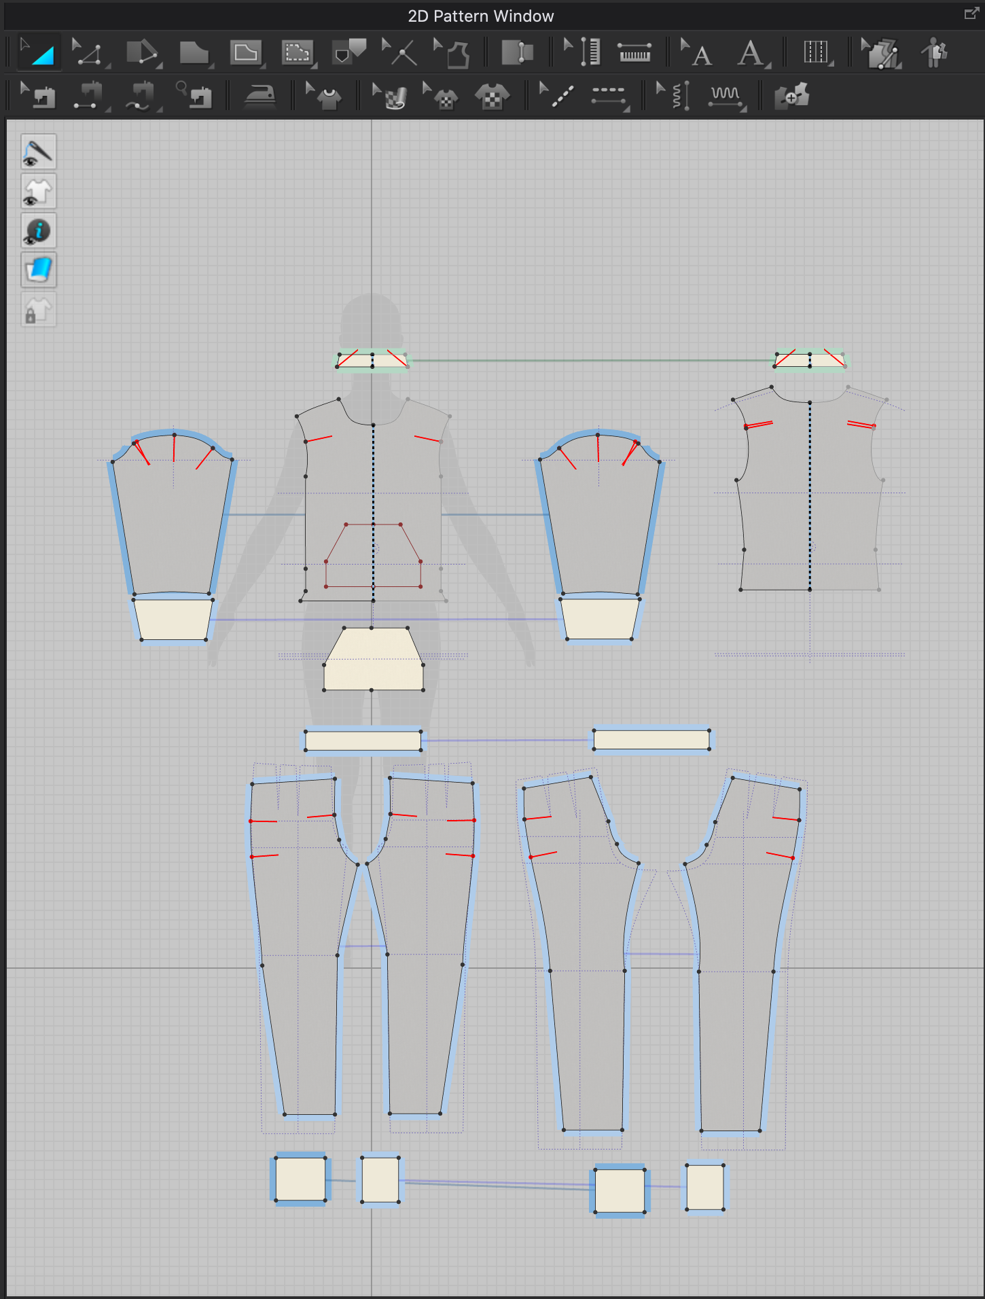Activate the Dart pentagon shapes tool

pos(349,52)
